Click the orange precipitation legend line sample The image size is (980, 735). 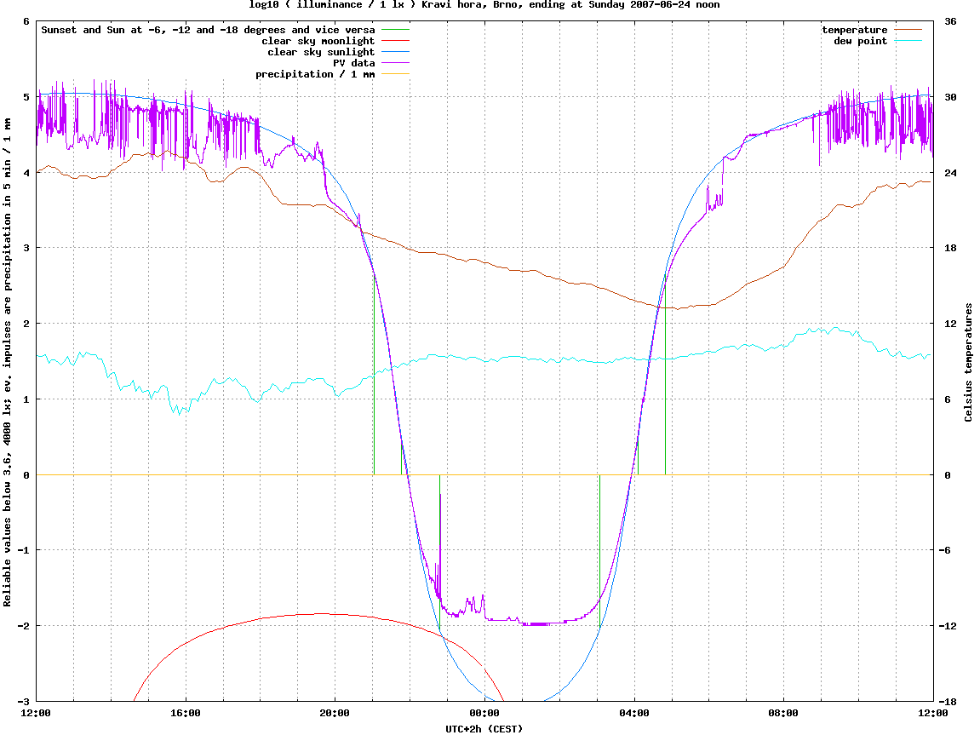[x=395, y=74]
